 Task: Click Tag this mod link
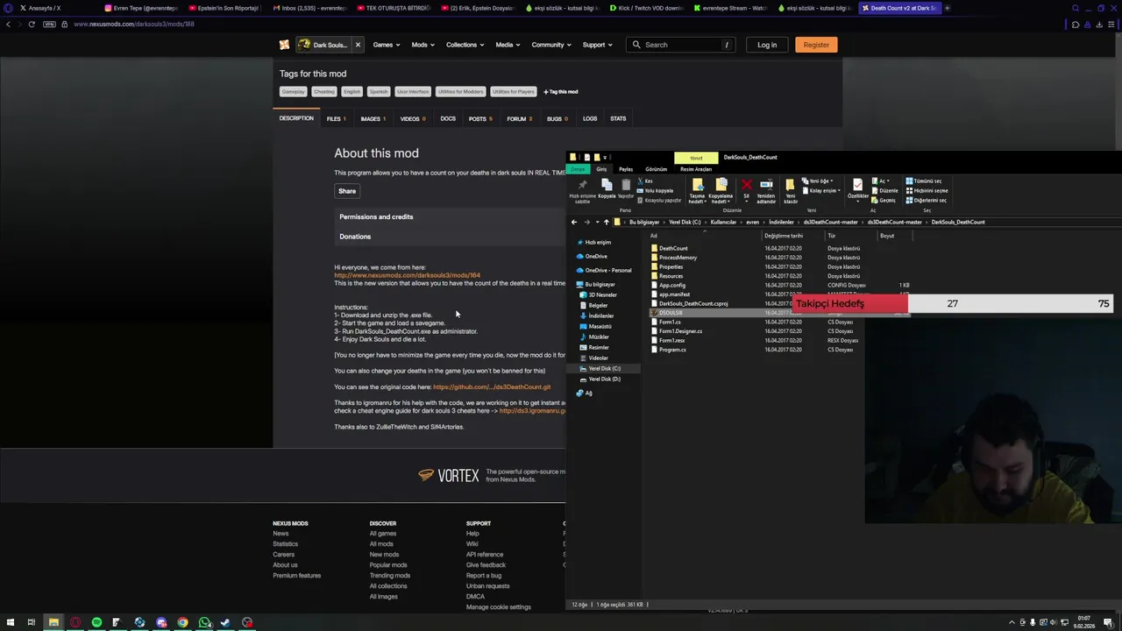tap(560, 91)
